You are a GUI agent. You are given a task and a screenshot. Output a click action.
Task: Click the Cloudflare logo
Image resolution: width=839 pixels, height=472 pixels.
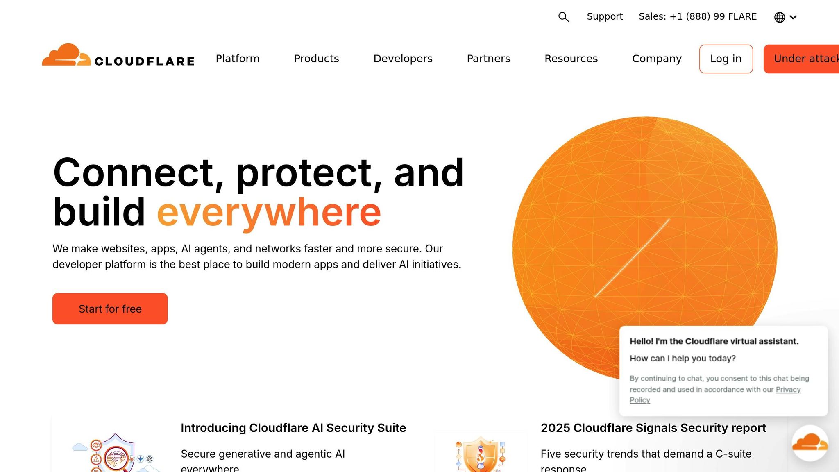click(118, 59)
